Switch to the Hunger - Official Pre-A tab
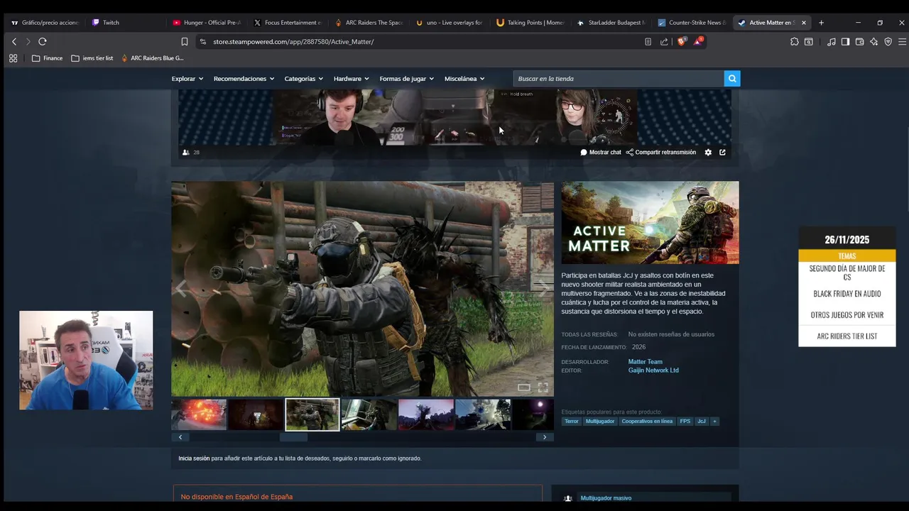The image size is (909, 511). point(206,23)
